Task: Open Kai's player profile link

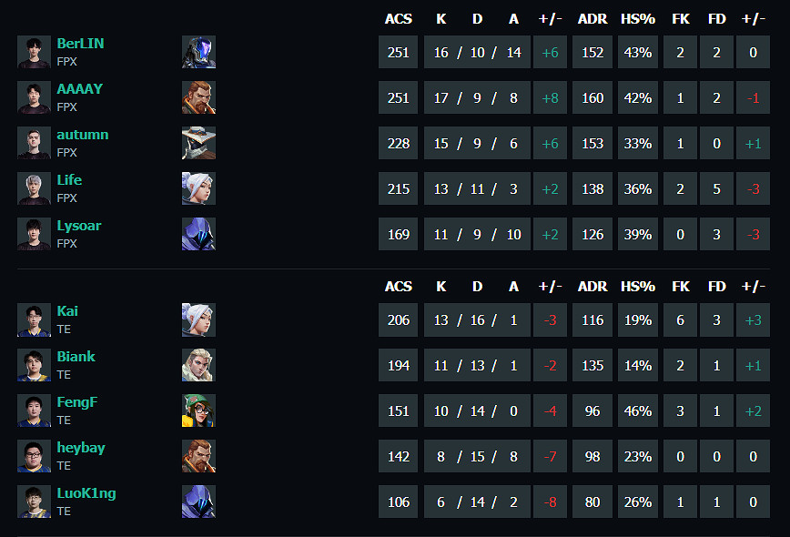Action: 67,311
